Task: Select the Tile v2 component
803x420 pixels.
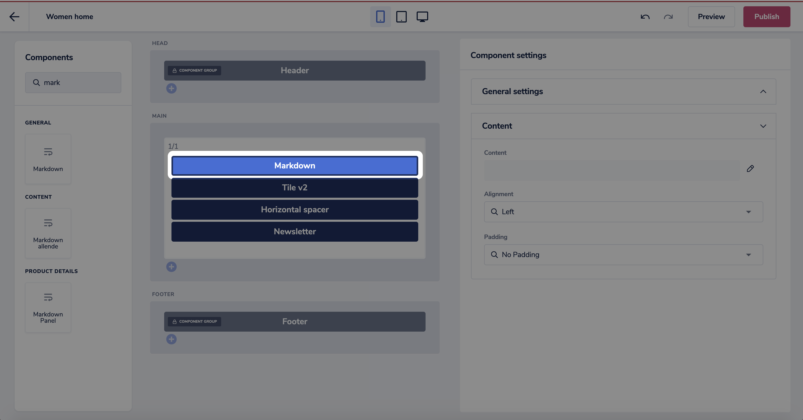Action: tap(295, 188)
